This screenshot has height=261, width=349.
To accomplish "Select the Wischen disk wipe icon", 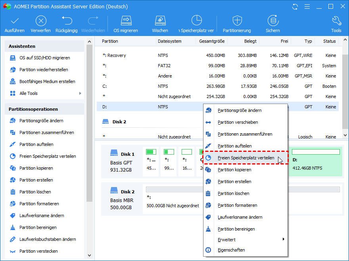I will pyautogui.click(x=160, y=21).
